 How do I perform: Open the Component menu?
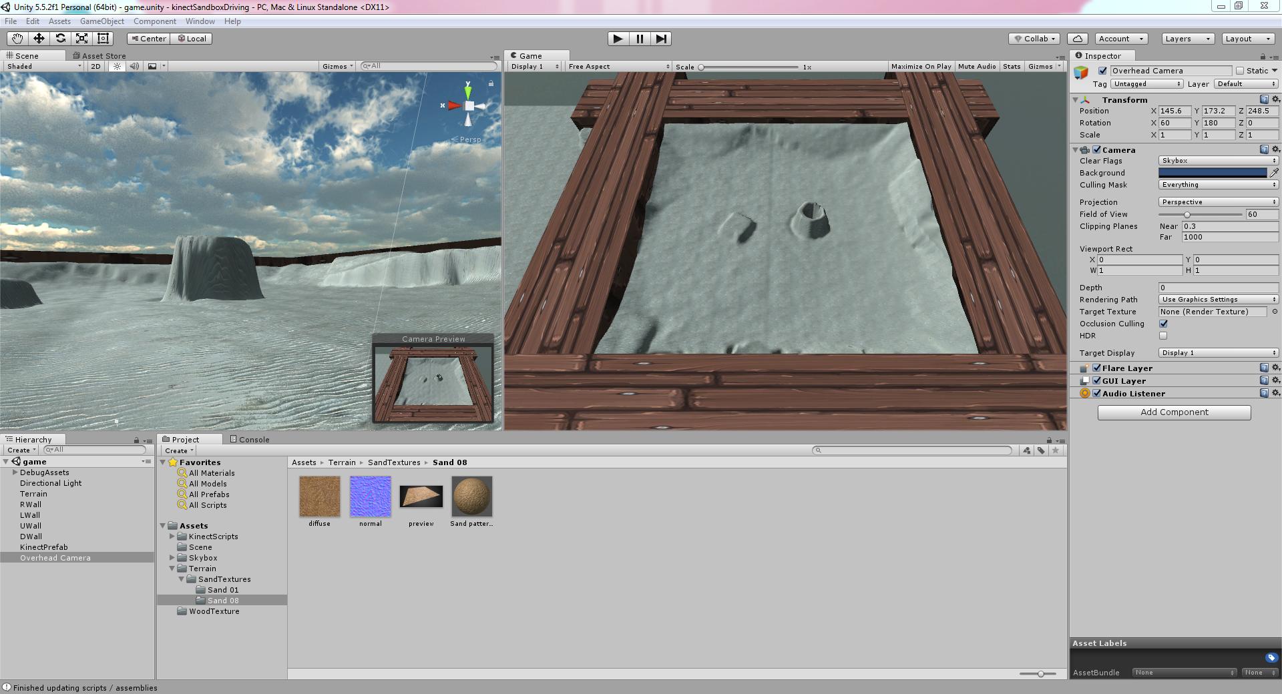pyautogui.click(x=155, y=21)
